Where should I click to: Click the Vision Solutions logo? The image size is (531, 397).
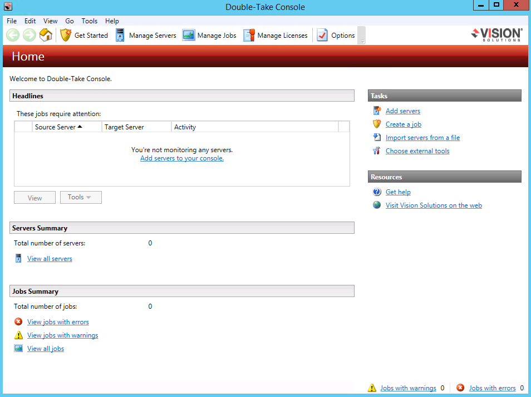[x=496, y=34]
